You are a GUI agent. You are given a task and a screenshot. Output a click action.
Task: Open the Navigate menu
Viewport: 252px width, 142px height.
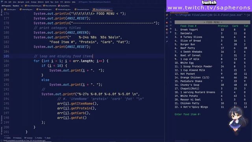[x=21, y=2]
